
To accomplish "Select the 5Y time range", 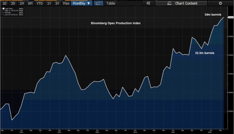I will tap(57, 3).
